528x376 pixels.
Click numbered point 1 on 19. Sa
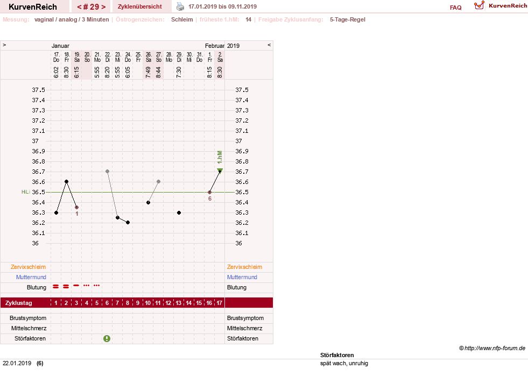(x=77, y=207)
